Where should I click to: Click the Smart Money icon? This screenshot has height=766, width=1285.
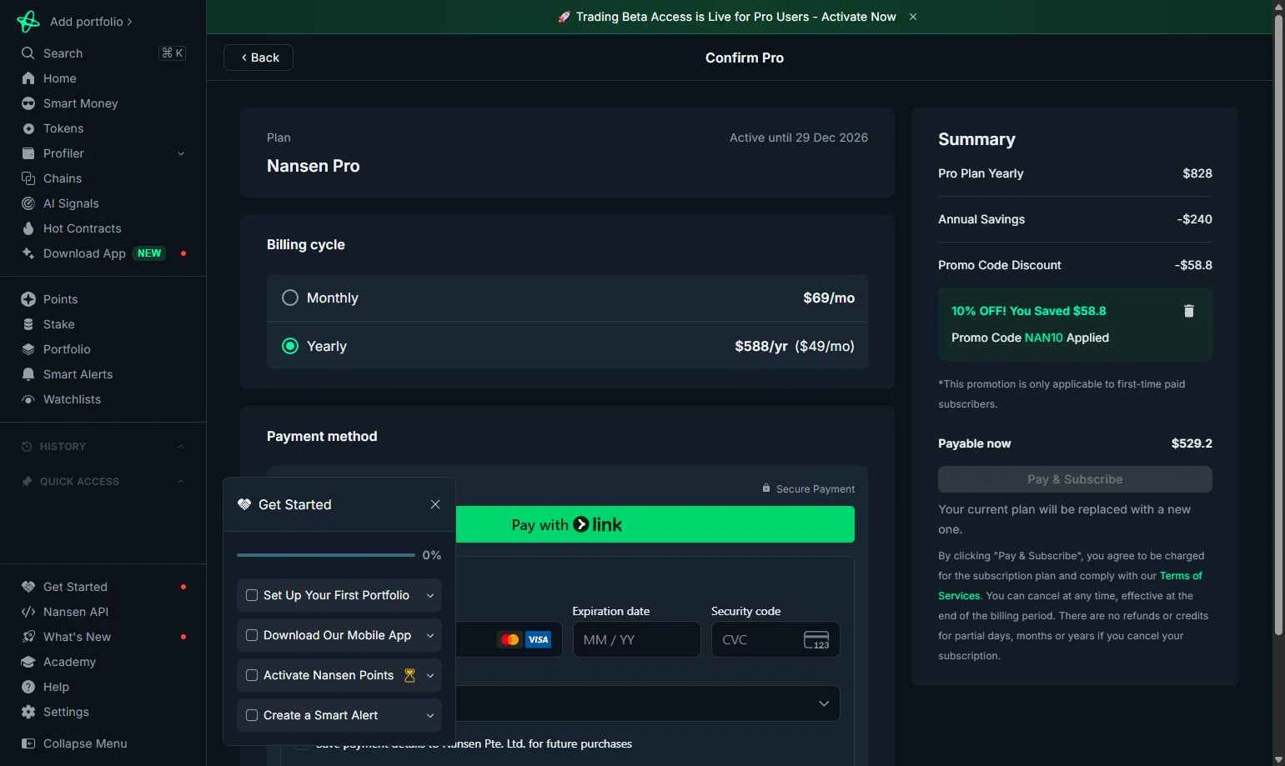point(28,103)
